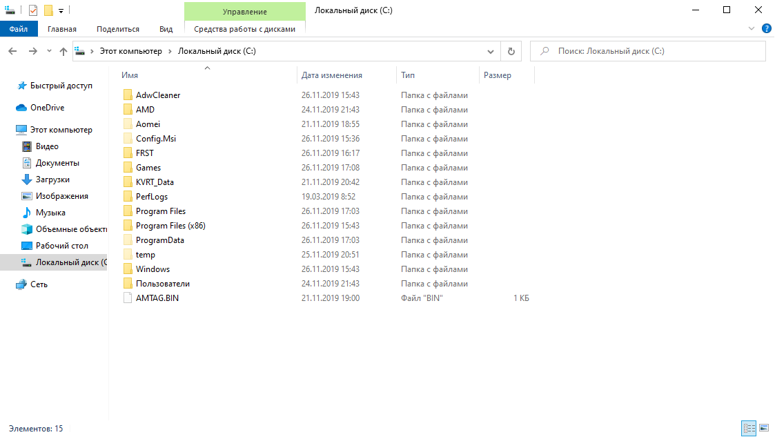Go up one level arrow

pos(63,51)
